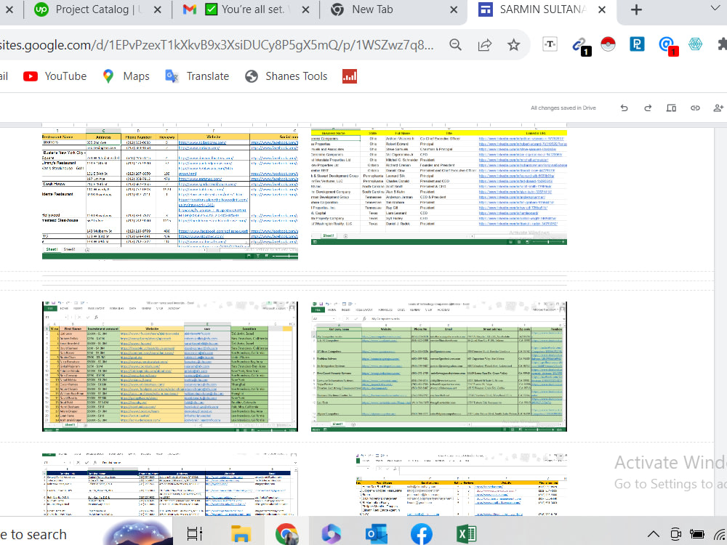Open the Pokeball extension icon
The height and width of the screenshot is (545, 727).
click(x=608, y=44)
